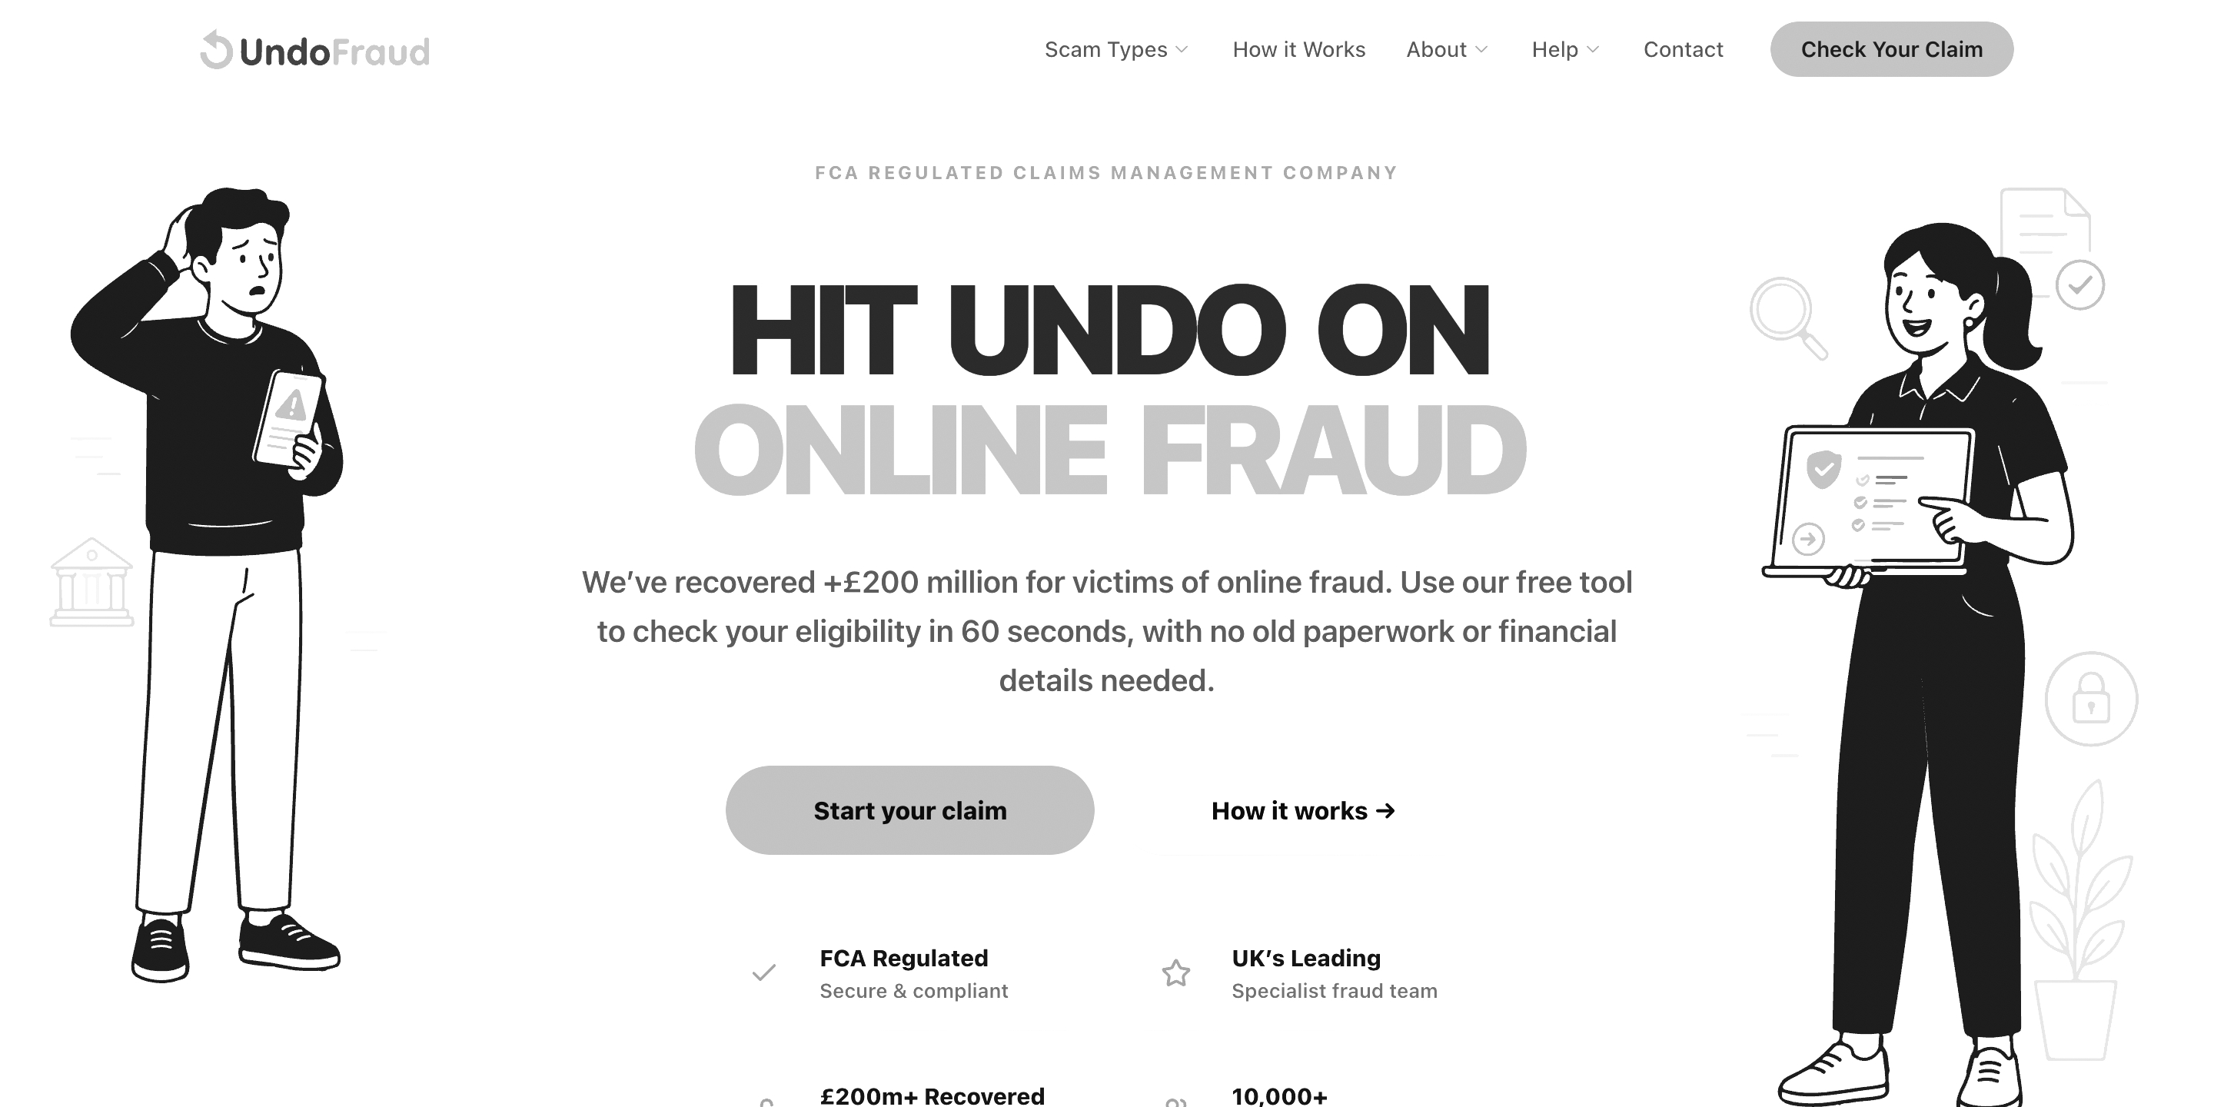
Task: Expand the Help dropdown chevron
Action: click(x=1593, y=50)
